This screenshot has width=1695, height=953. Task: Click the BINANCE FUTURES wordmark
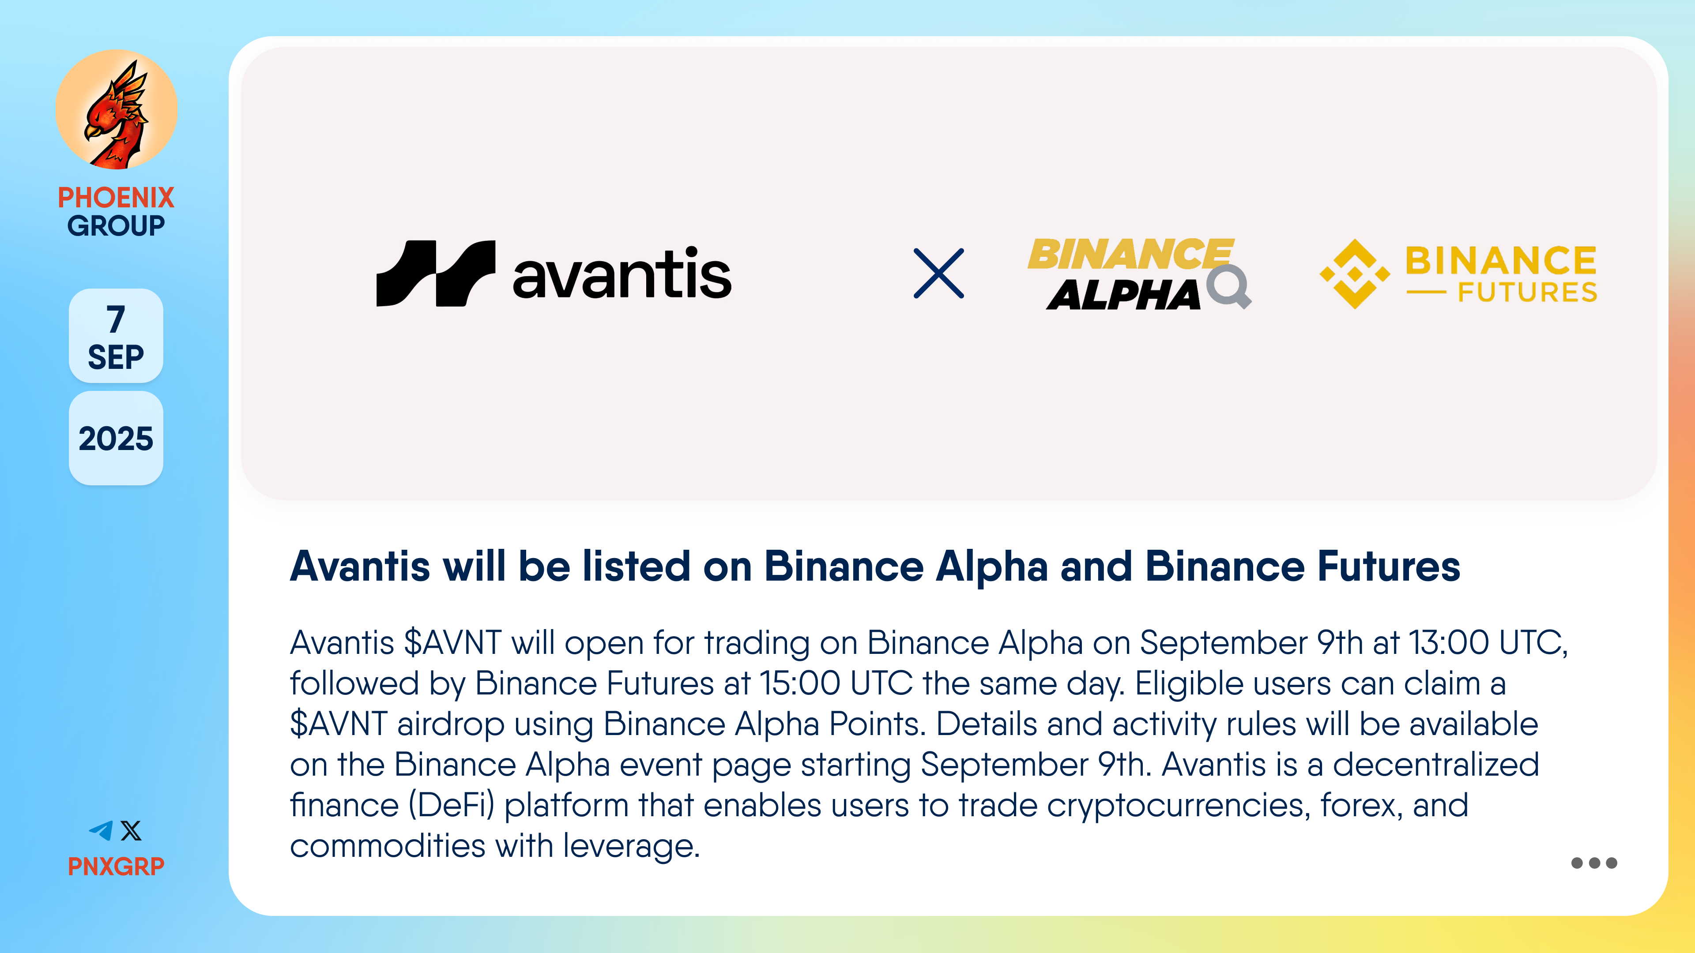pyautogui.click(x=1501, y=274)
